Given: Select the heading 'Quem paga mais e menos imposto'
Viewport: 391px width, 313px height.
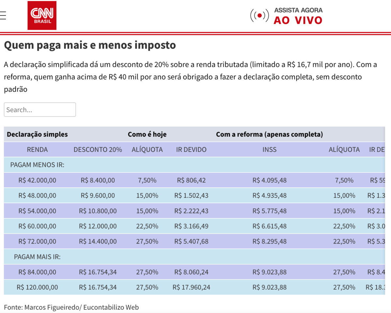Looking at the screenshot, I should point(90,45).
